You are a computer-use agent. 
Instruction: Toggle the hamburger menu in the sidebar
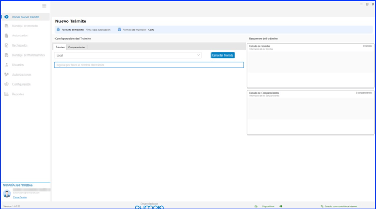44,6
